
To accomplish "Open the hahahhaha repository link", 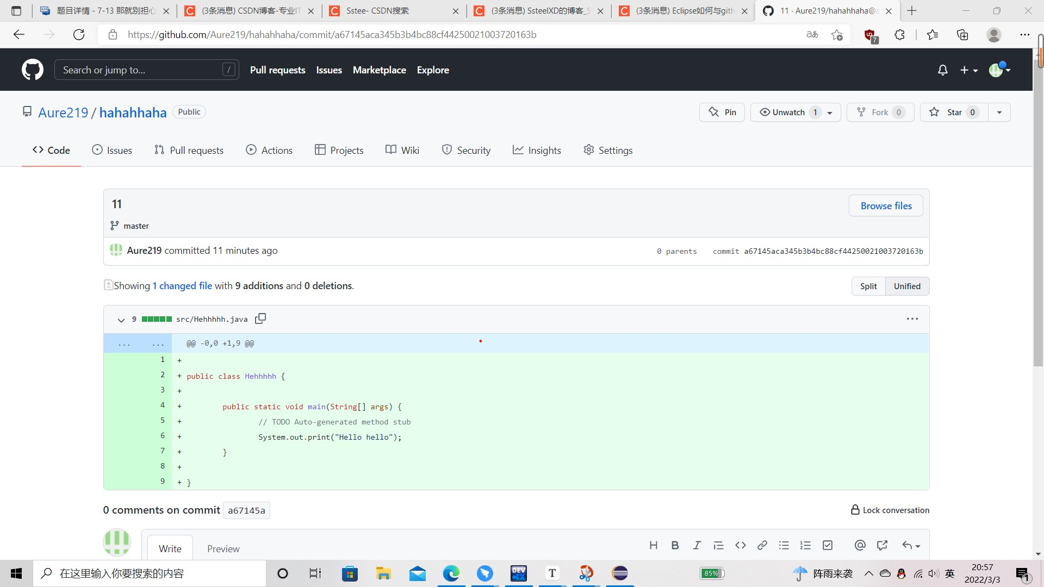I will pyautogui.click(x=133, y=113).
